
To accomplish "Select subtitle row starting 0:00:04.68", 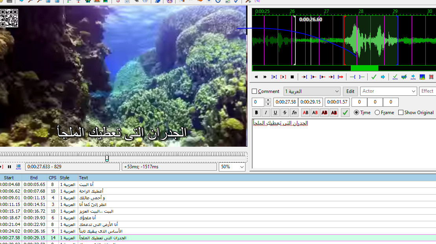I will coord(218,184).
